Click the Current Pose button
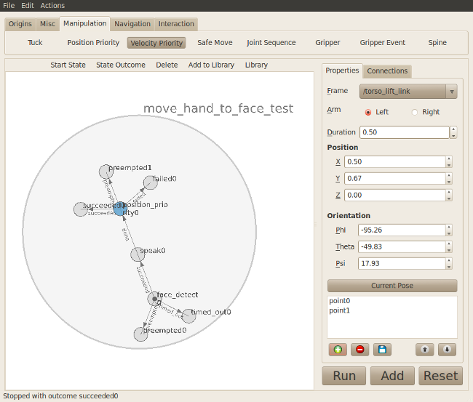Image resolution: width=473 pixels, height=402 pixels. coord(392,286)
